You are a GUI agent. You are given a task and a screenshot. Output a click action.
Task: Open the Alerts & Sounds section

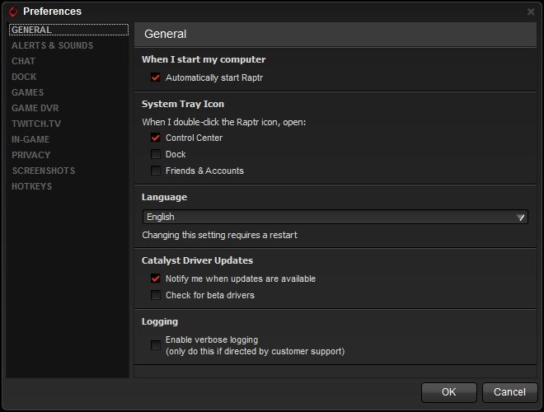(53, 45)
